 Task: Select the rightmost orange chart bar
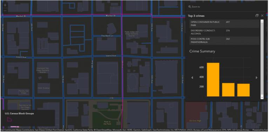(x=243, y=90)
